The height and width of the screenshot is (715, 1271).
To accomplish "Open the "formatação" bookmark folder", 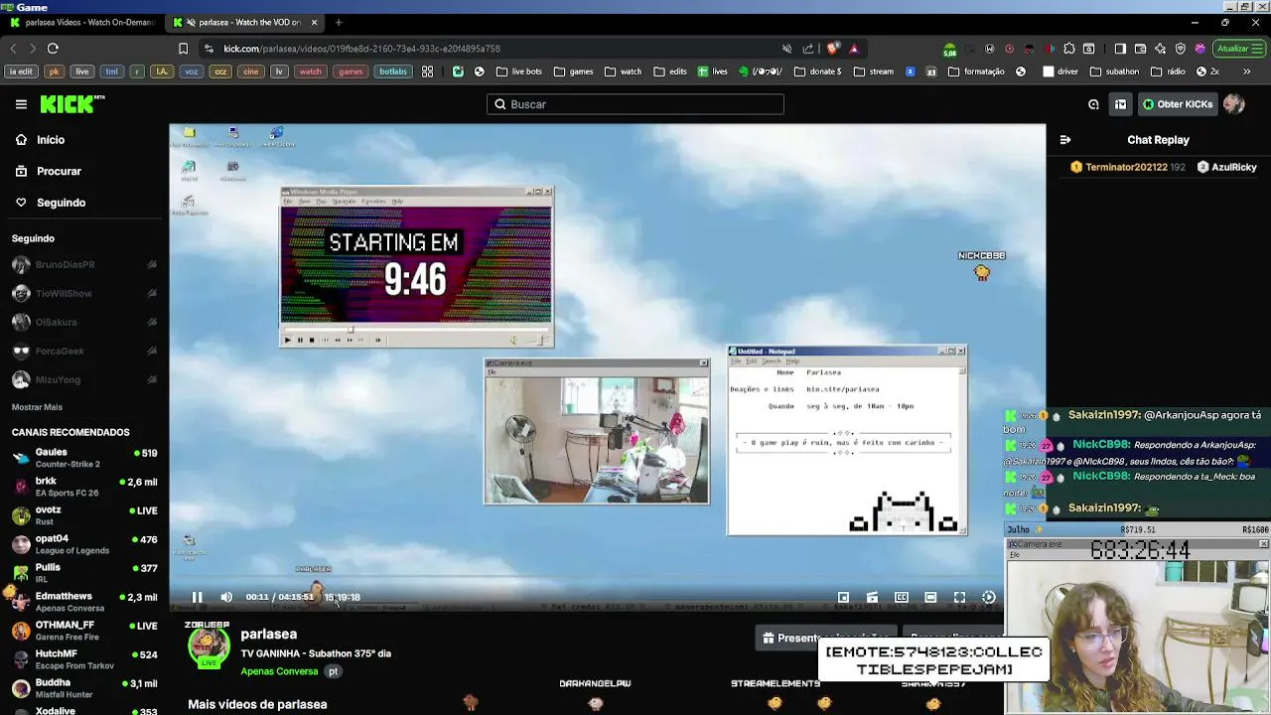I will click(976, 71).
